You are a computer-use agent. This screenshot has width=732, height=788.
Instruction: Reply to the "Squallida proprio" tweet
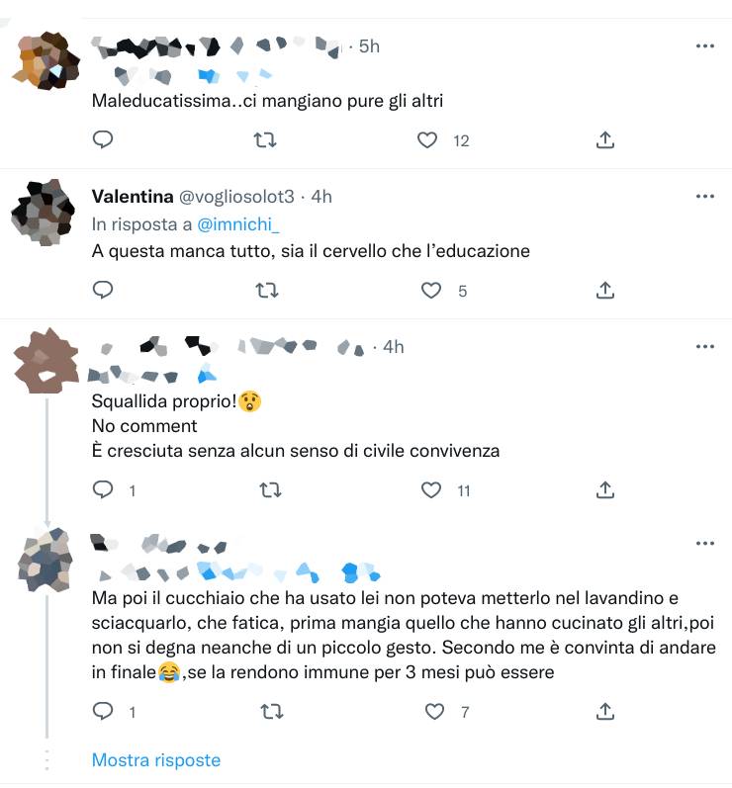[x=103, y=489]
